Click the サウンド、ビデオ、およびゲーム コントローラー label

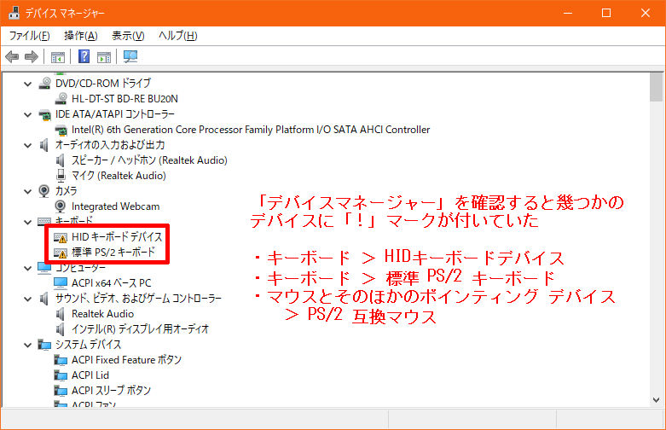coord(138,299)
